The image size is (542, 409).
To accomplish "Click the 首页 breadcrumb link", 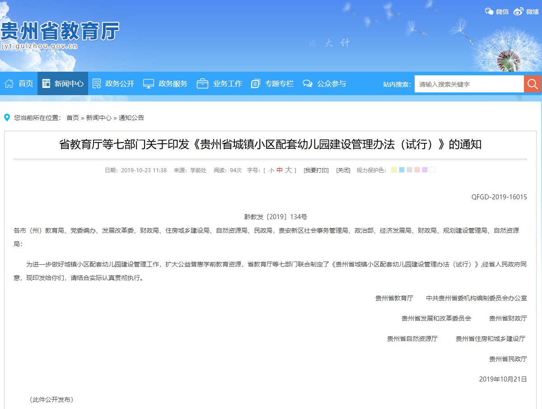I will pos(73,118).
